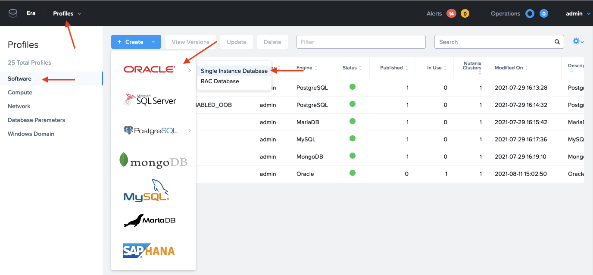Viewport: 593px width, 275px height.
Task: Select the date 2021-07-29 16:19:10
Action: (x=521, y=156)
